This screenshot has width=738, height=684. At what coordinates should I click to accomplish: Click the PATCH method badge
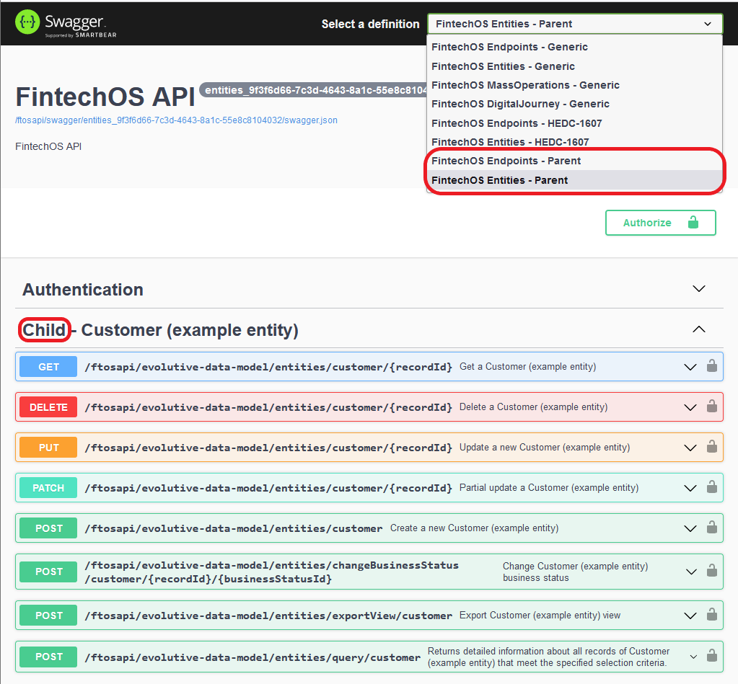point(48,488)
